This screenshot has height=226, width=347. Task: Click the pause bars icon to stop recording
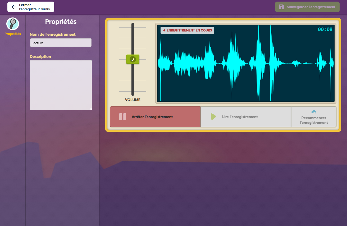coord(123,117)
